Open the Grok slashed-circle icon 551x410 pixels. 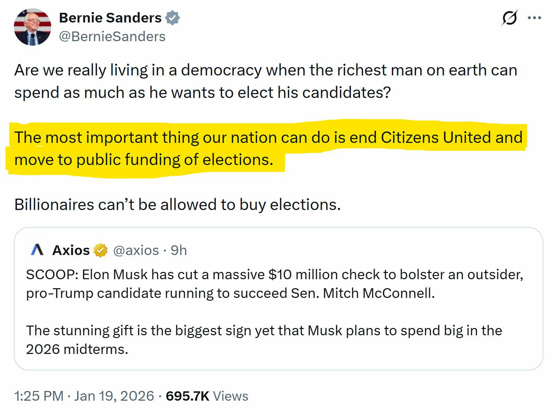pyautogui.click(x=509, y=18)
